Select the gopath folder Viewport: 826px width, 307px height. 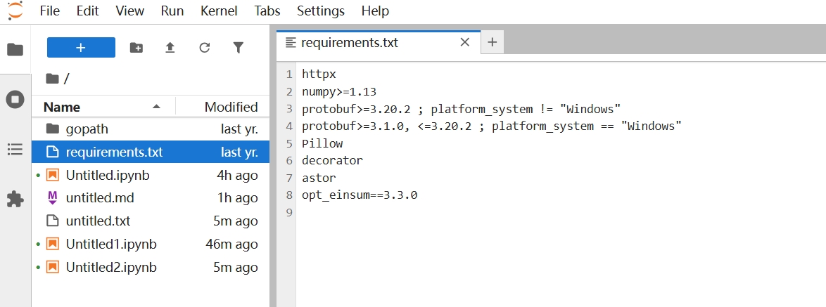pos(87,129)
